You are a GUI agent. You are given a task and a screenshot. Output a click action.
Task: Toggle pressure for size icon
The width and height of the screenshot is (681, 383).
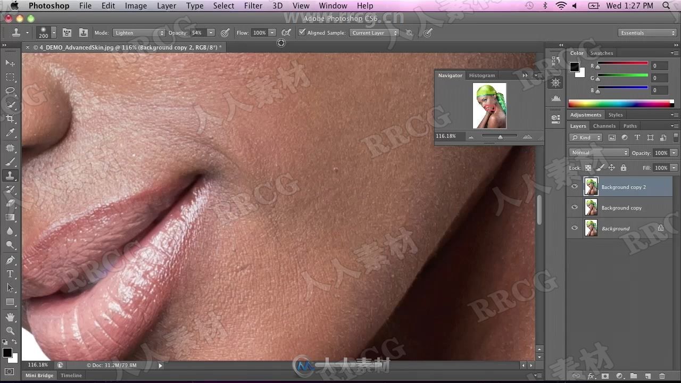click(428, 33)
